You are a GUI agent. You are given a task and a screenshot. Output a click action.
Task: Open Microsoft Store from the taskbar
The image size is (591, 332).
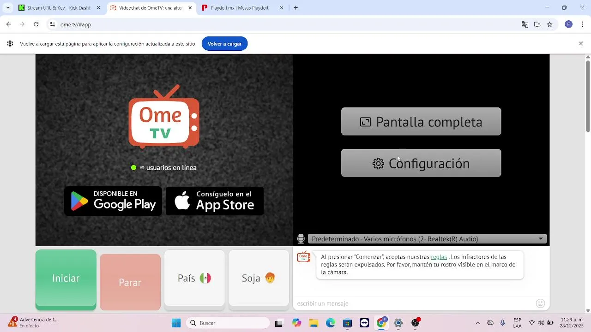[348, 323]
